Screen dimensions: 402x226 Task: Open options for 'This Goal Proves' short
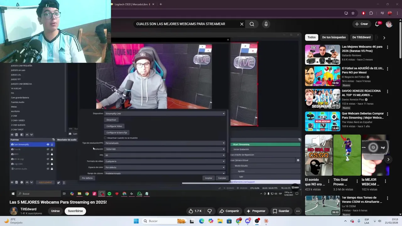pyautogui.click(x=357, y=181)
